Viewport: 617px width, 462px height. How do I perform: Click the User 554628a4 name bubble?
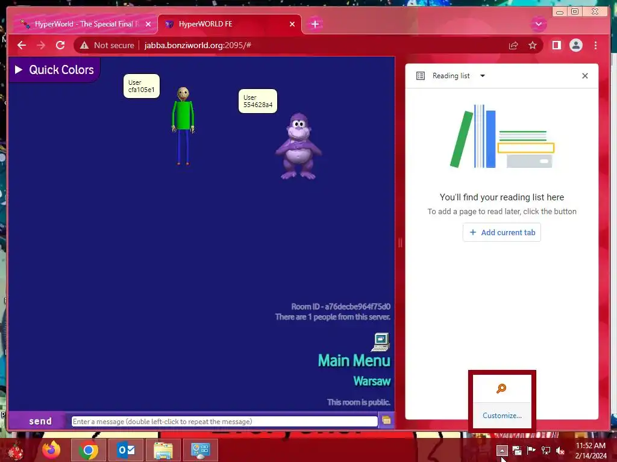258,101
